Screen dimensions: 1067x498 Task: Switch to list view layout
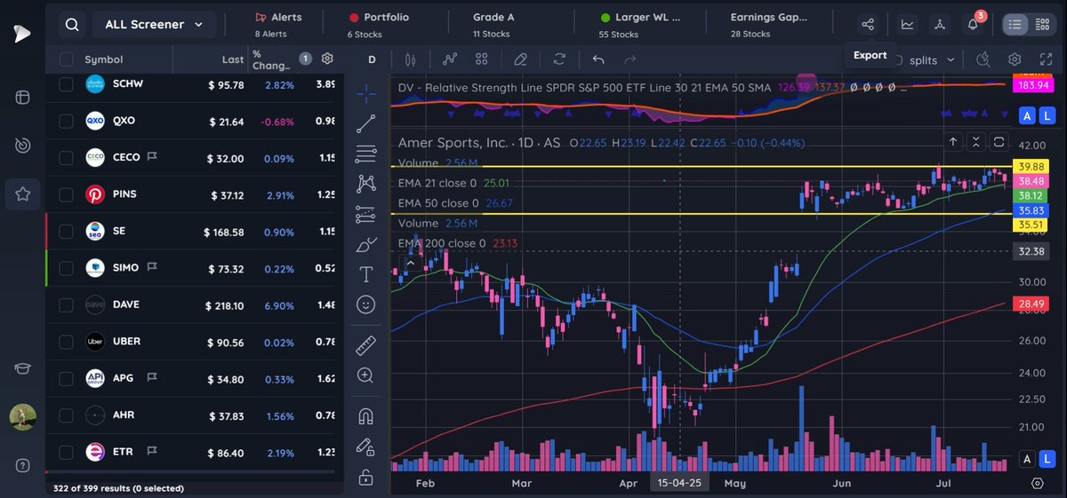click(x=1015, y=25)
